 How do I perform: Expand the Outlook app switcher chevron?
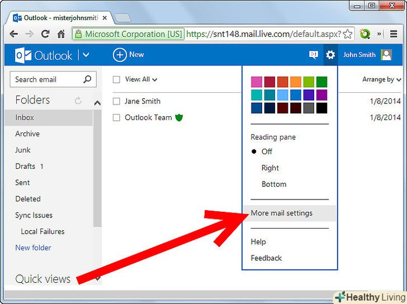pos(86,55)
